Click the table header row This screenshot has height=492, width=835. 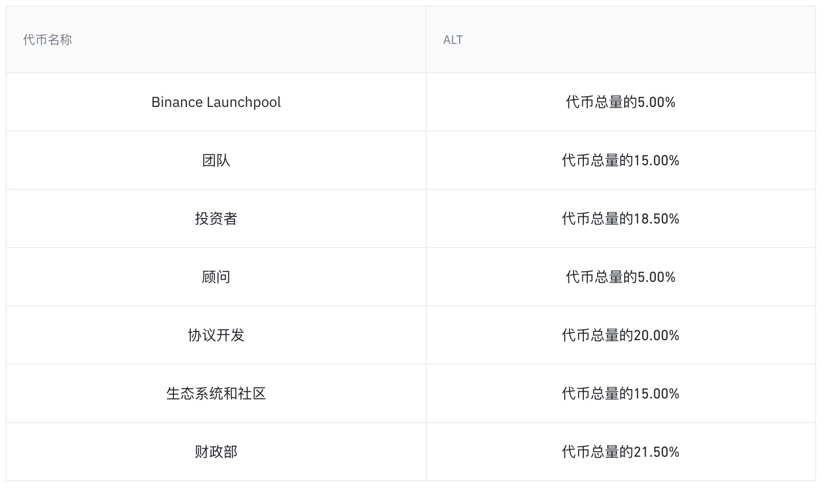tap(417, 39)
